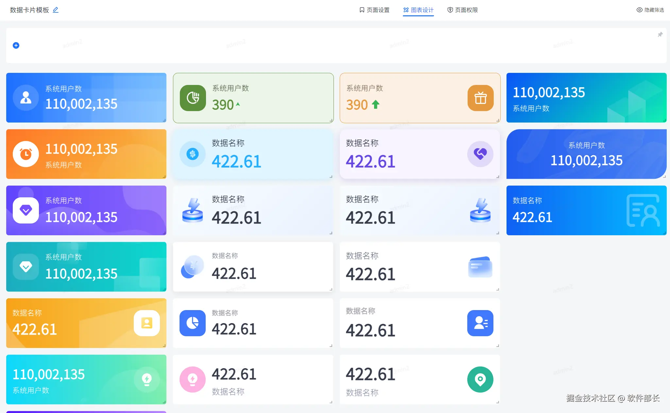
Task: Click the pin icon in filter bar
Action: pos(660,35)
